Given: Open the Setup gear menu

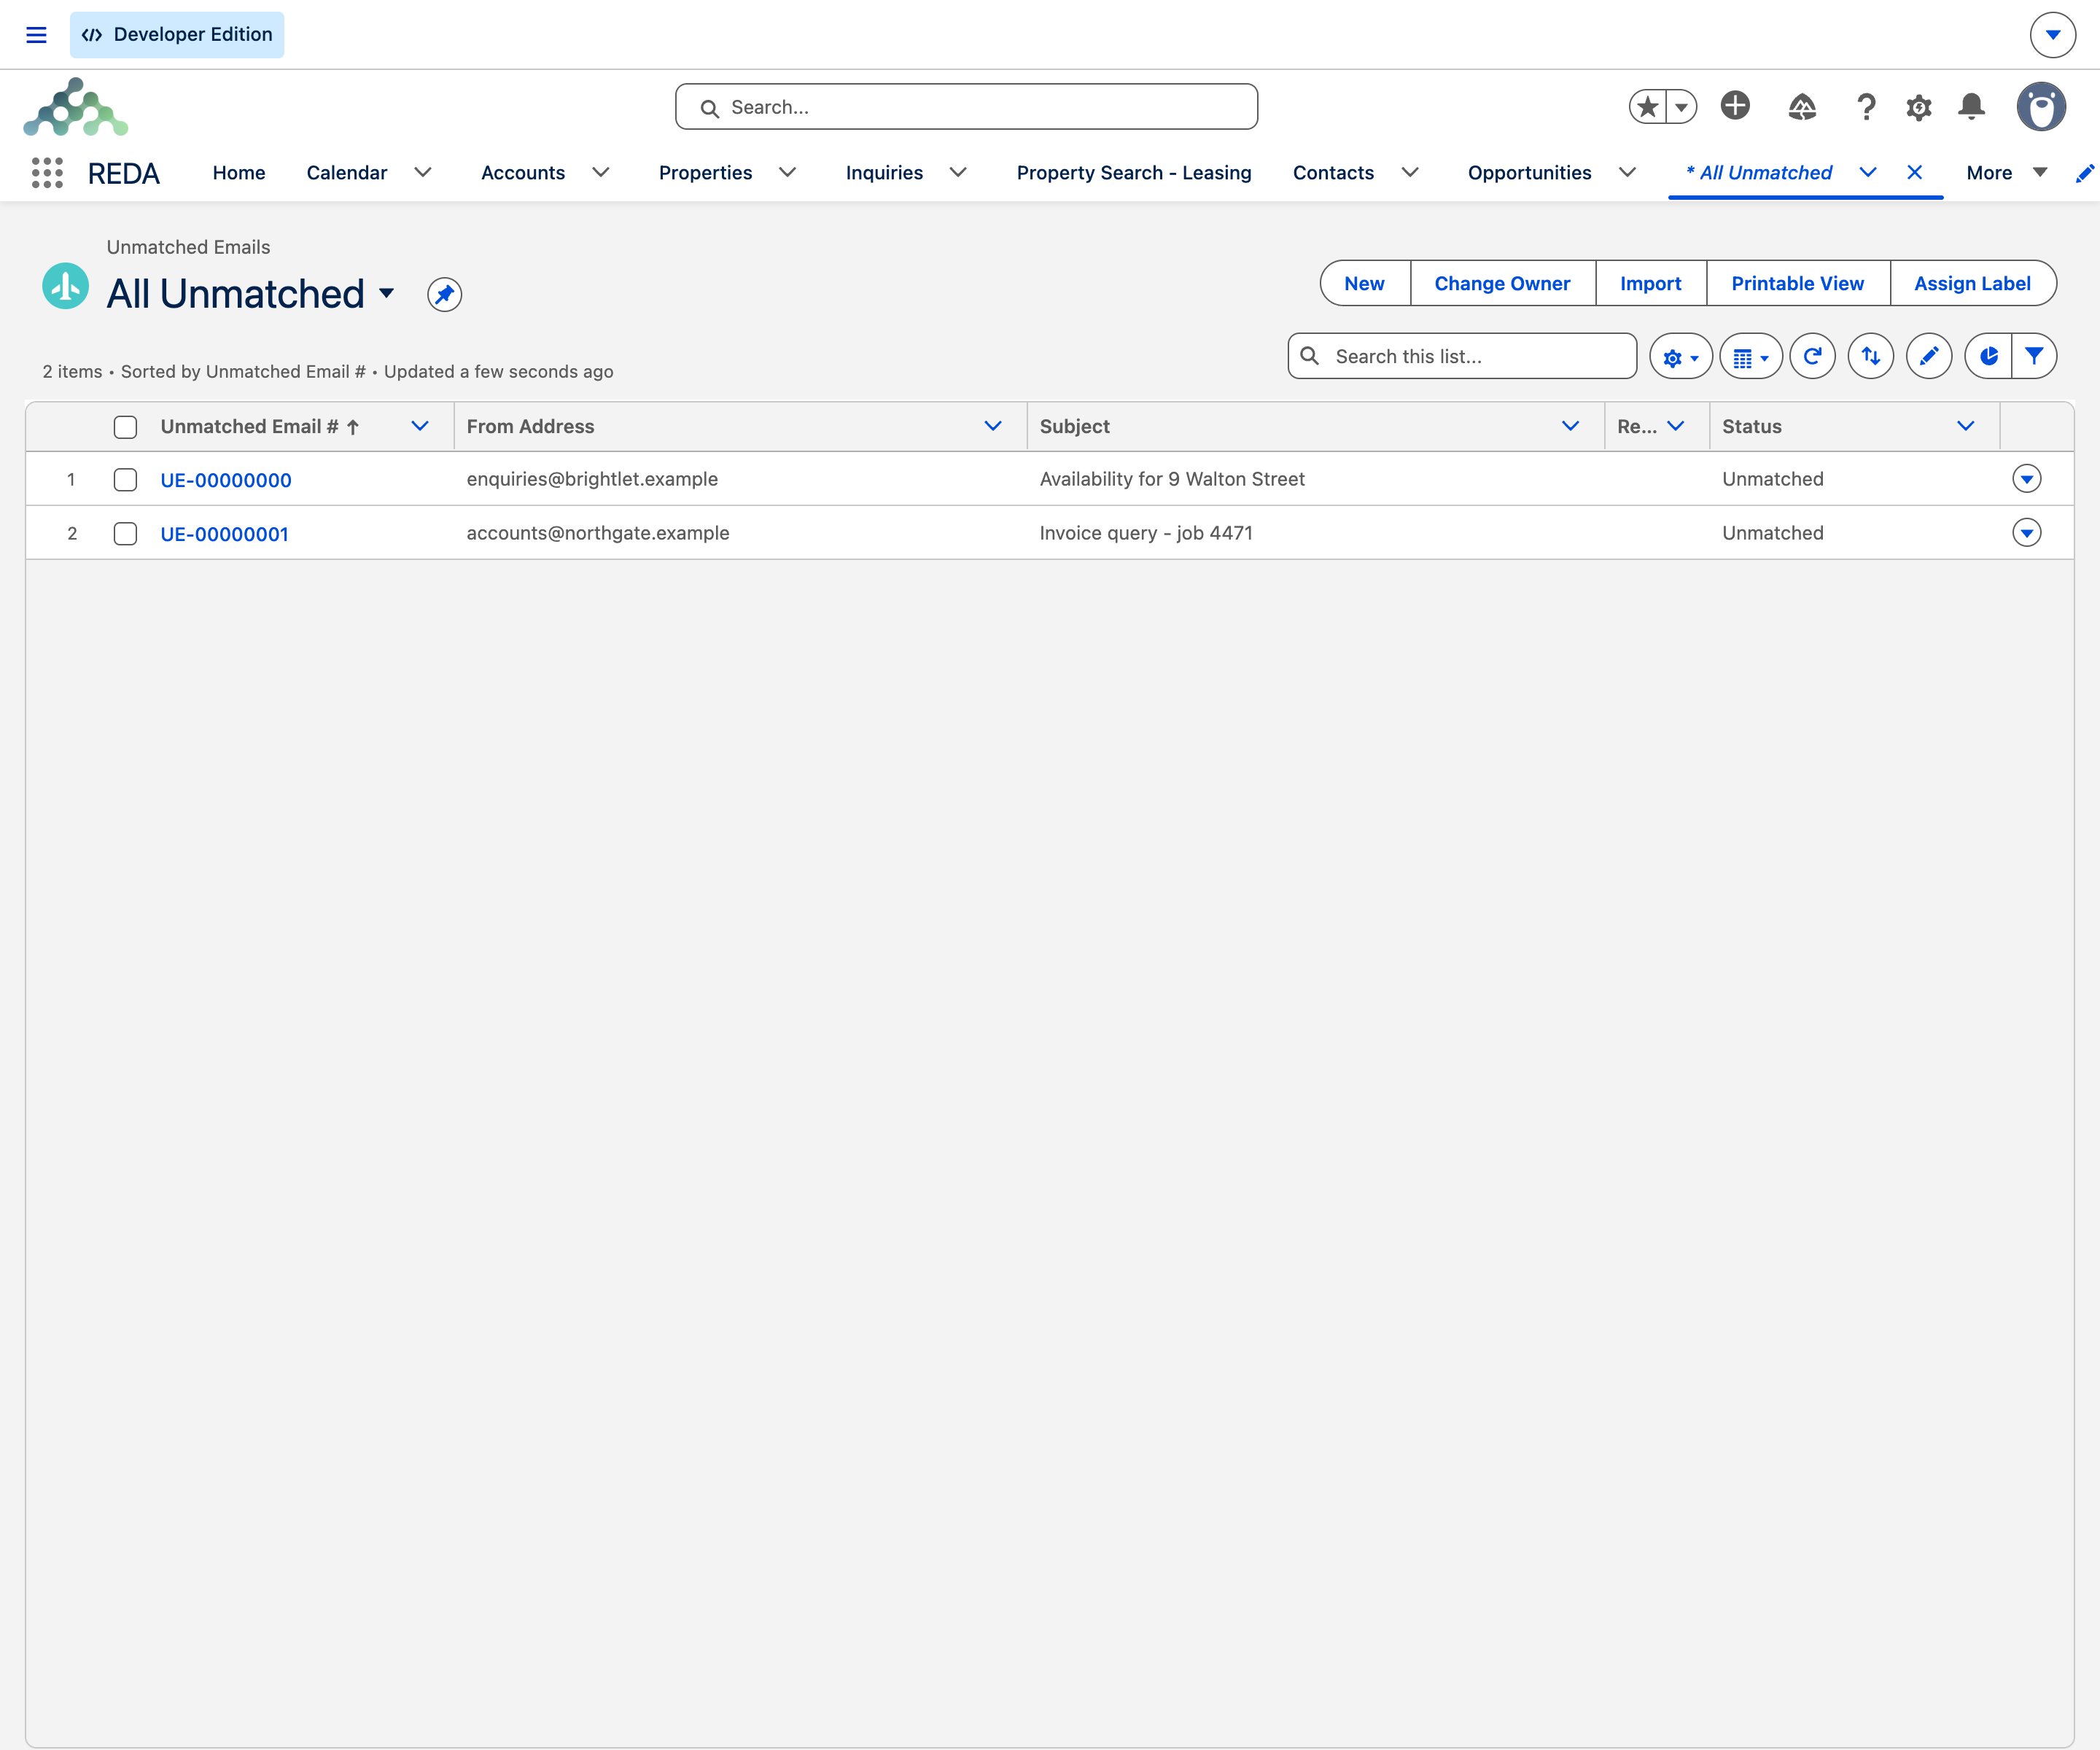Looking at the screenshot, I should click(1918, 107).
